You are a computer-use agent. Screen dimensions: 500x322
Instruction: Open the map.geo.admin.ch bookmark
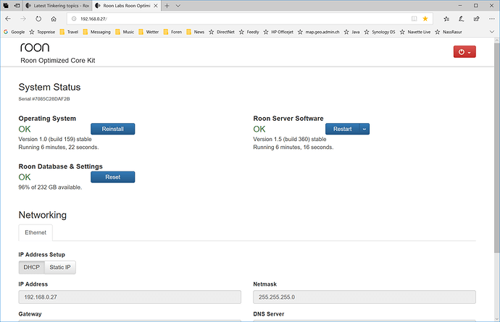click(319, 32)
